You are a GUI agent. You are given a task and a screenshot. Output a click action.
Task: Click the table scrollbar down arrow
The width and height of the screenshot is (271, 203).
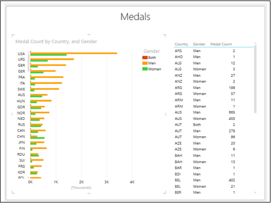pyautogui.click(x=255, y=192)
